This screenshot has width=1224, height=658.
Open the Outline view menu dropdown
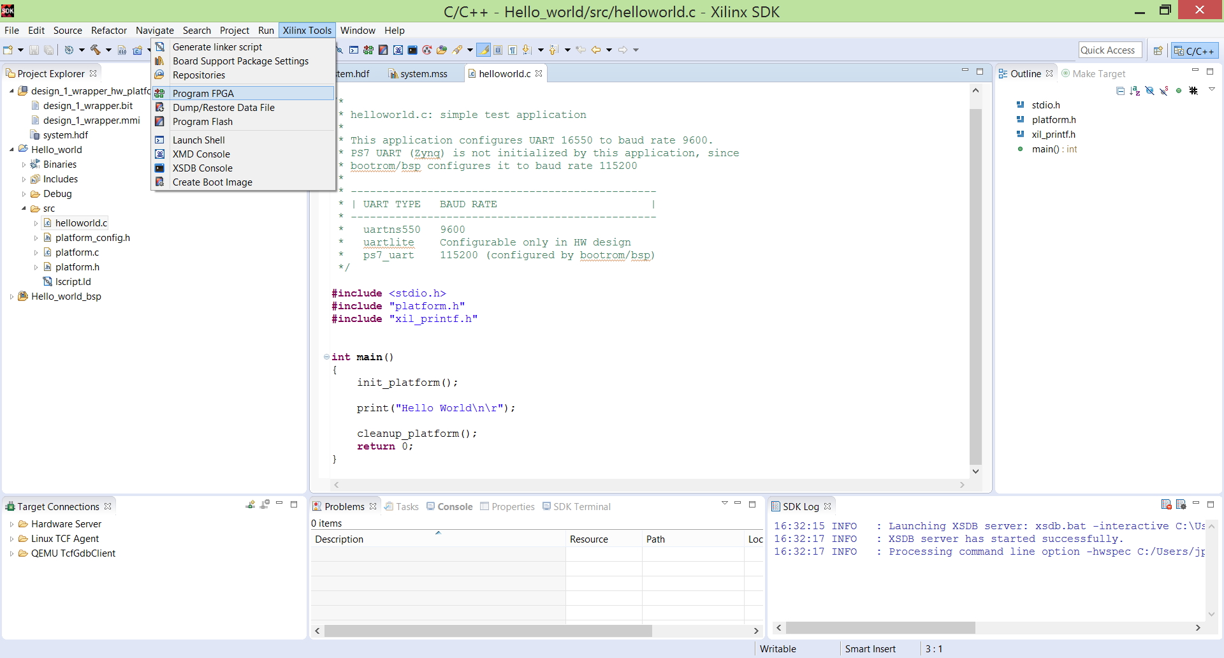coord(1212,90)
